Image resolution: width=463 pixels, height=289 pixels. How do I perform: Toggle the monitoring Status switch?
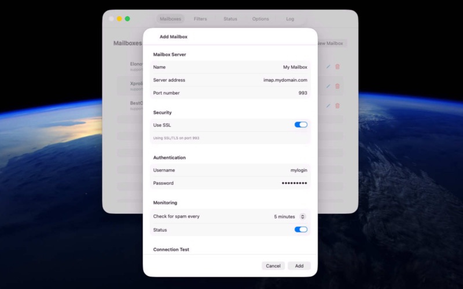coord(301,229)
